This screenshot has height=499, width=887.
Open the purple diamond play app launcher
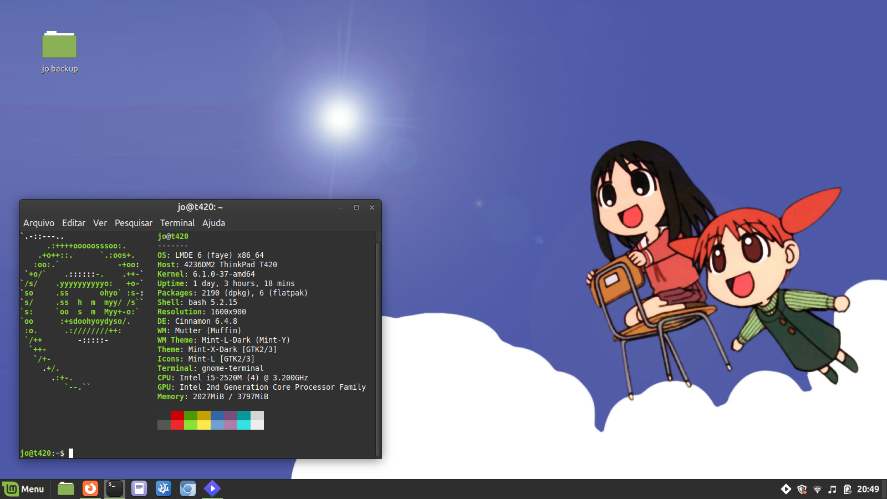coord(212,488)
